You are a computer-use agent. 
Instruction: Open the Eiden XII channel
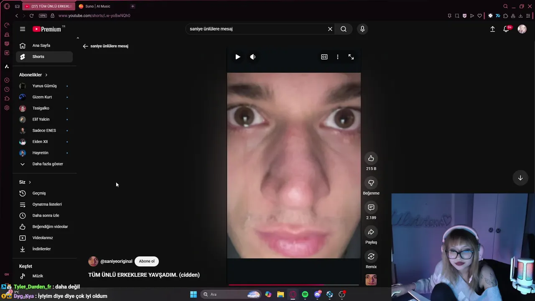[44, 142]
